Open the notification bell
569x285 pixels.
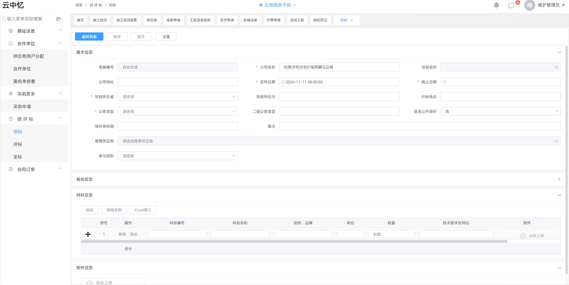click(496, 5)
